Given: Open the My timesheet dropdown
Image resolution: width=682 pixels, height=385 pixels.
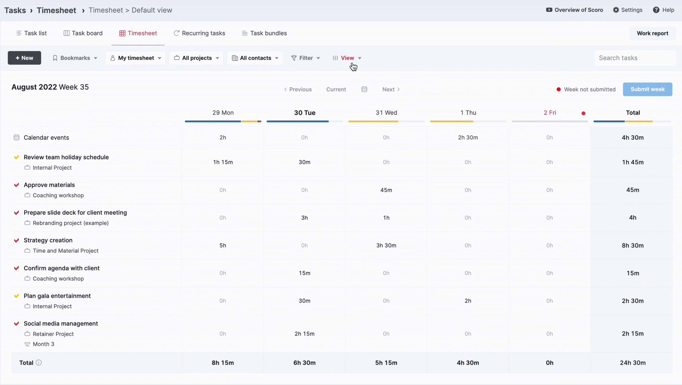Looking at the screenshot, I should tap(136, 58).
